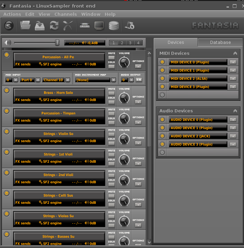This screenshot has width=244, height=248.
Task: Click the LinuxSampler S logo toolbar icon
Action: point(9,26)
